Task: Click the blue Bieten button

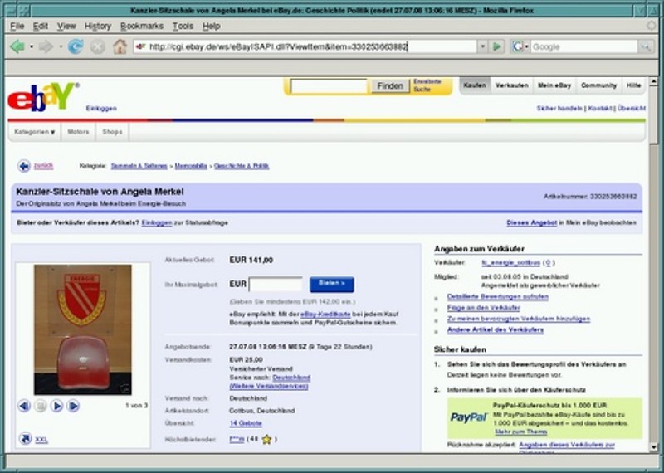Action: pyautogui.click(x=332, y=284)
